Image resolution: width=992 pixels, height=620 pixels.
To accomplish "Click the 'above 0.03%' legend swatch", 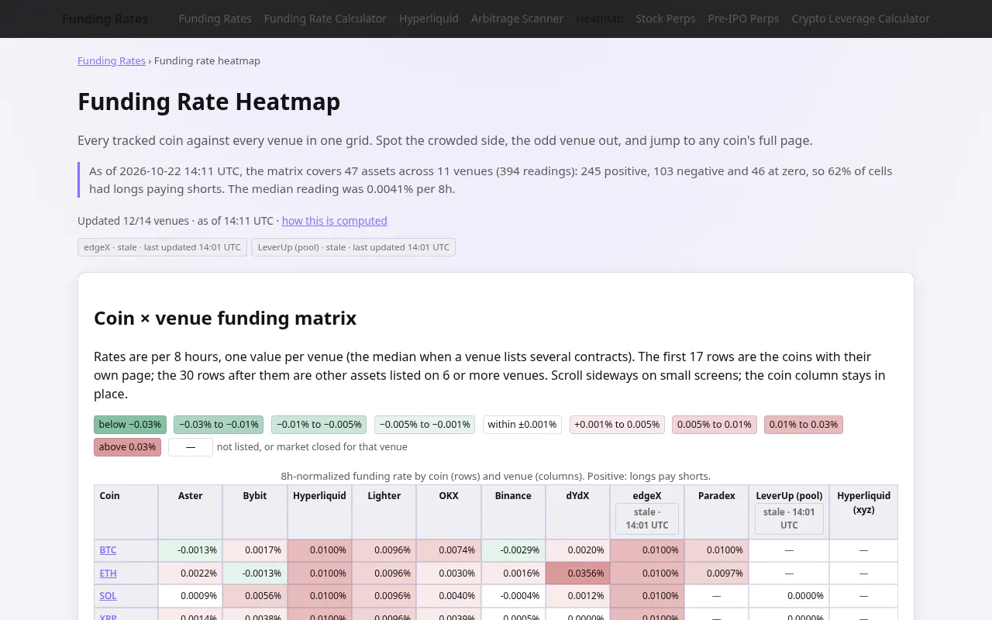I will [128, 447].
